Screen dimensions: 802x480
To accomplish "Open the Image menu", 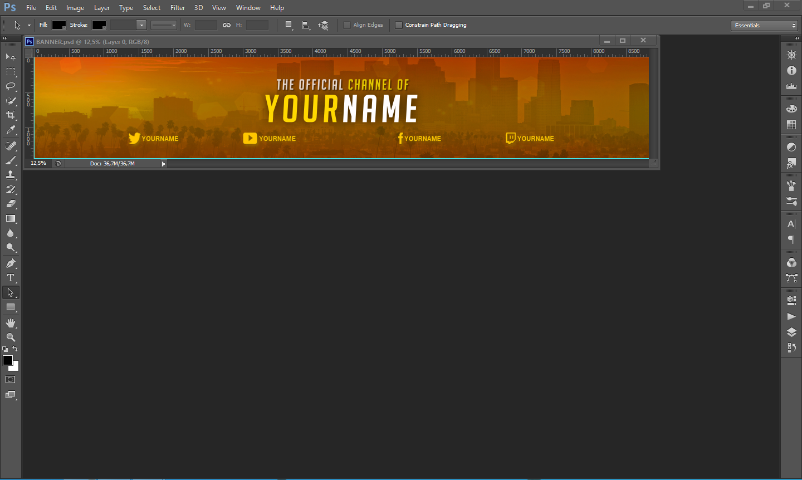I will tap(75, 8).
